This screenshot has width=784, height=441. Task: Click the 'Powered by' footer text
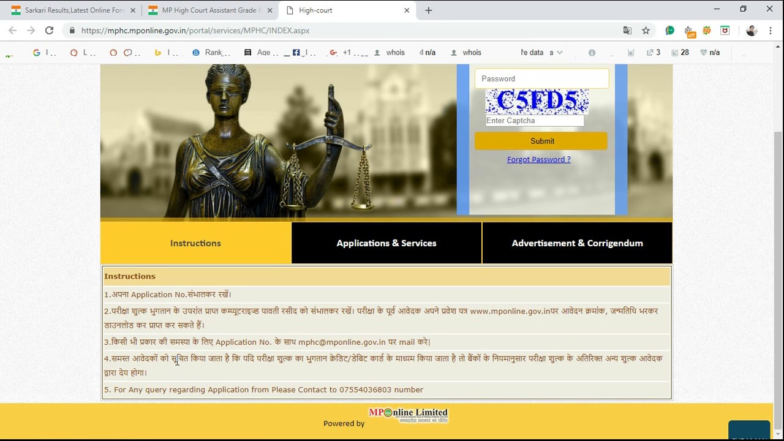[344, 423]
